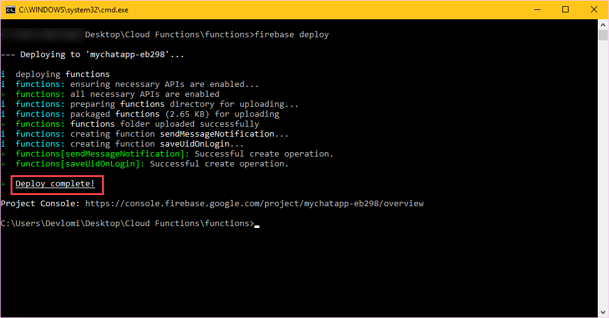Open the cmd.exe system menu icon
Viewport: 609px width, 318px height.
click(10, 10)
